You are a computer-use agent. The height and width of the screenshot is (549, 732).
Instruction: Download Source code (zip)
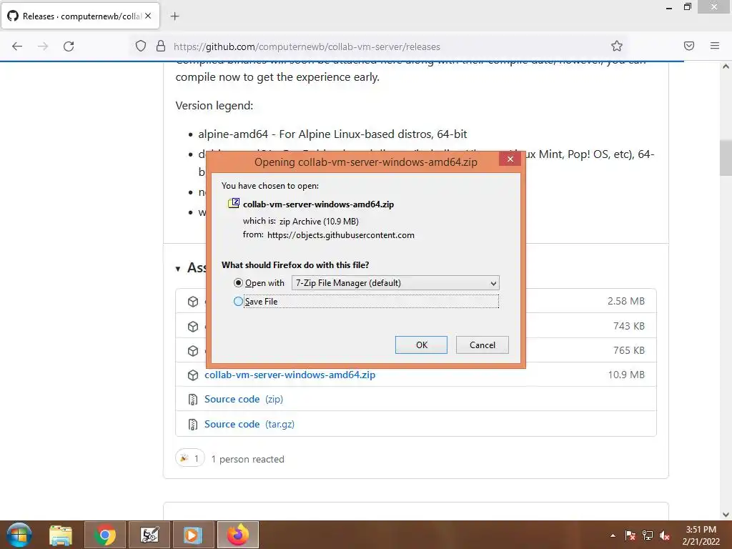click(x=244, y=399)
